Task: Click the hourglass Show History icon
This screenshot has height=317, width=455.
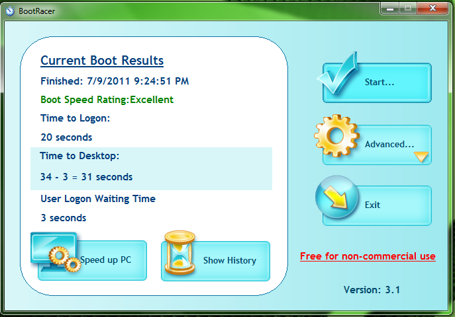Action: (x=179, y=252)
